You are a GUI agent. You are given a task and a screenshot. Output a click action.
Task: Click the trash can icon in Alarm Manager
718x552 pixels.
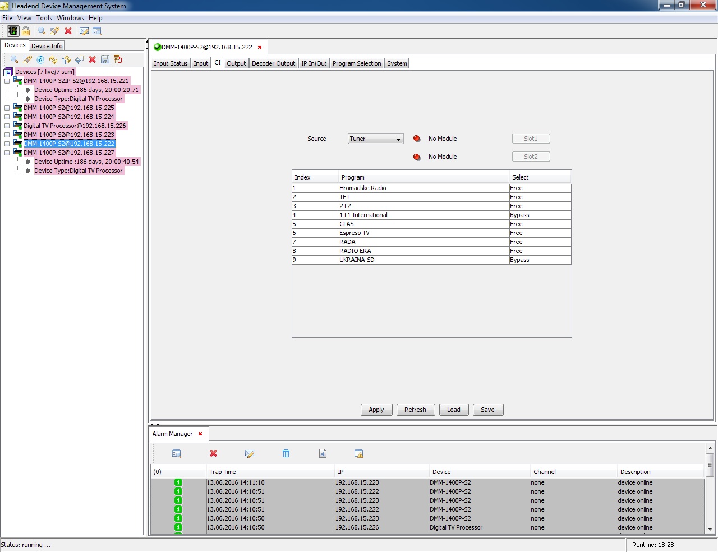(x=286, y=453)
